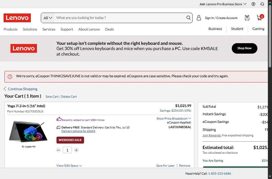
Task: Switch to Gaming store tab
Action: pyautogui.click(x=258, y=29)
